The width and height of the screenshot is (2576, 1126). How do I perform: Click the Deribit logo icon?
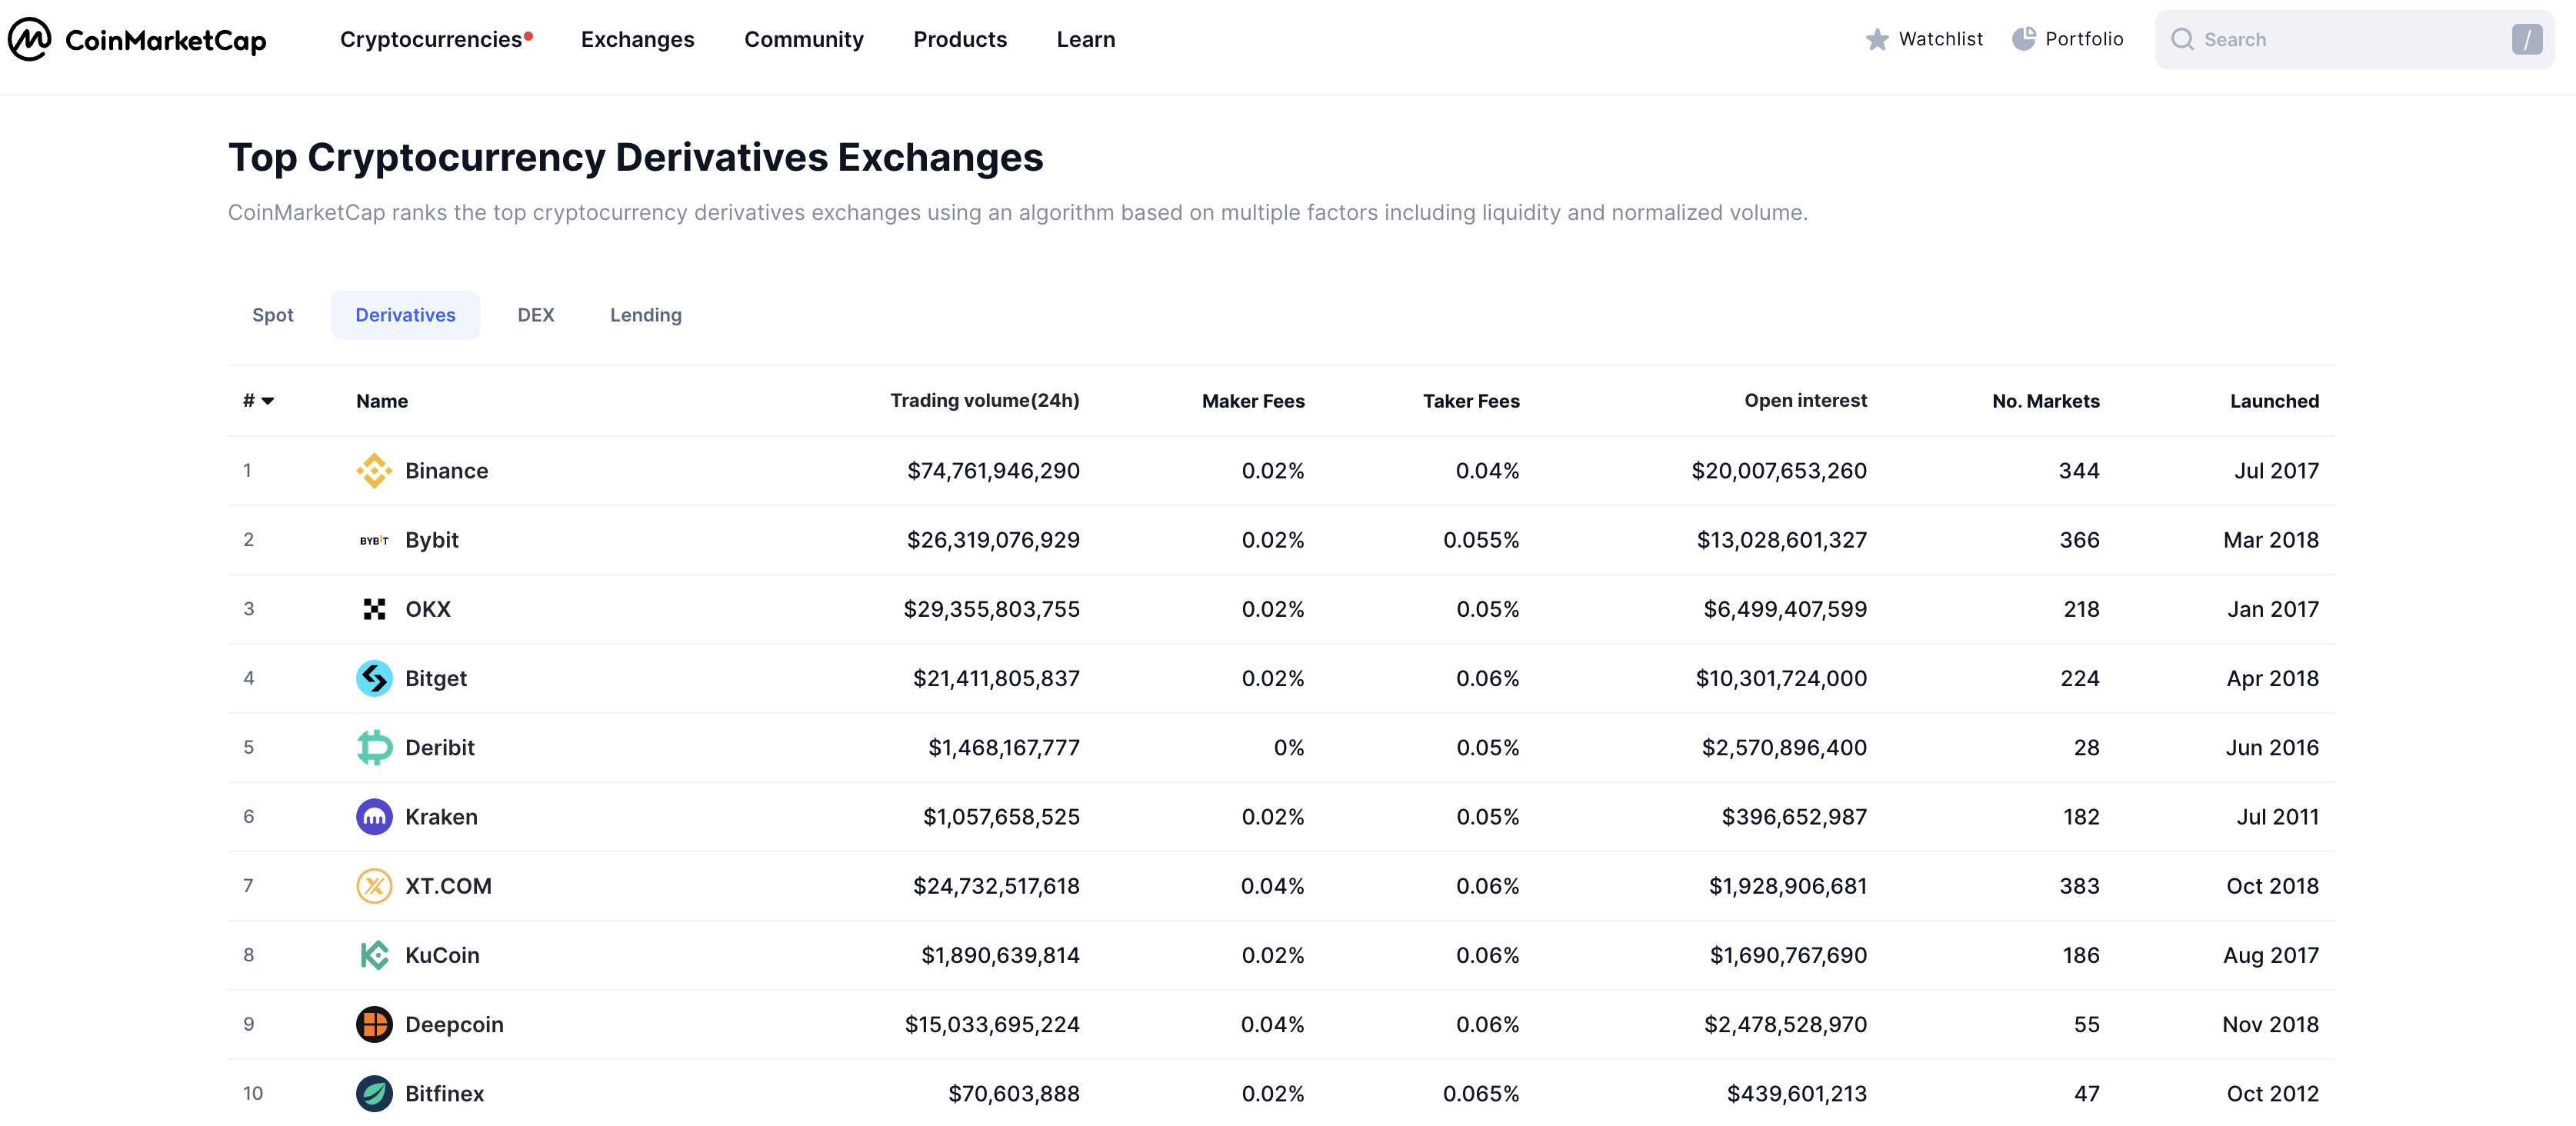click(x=374, y=748)
